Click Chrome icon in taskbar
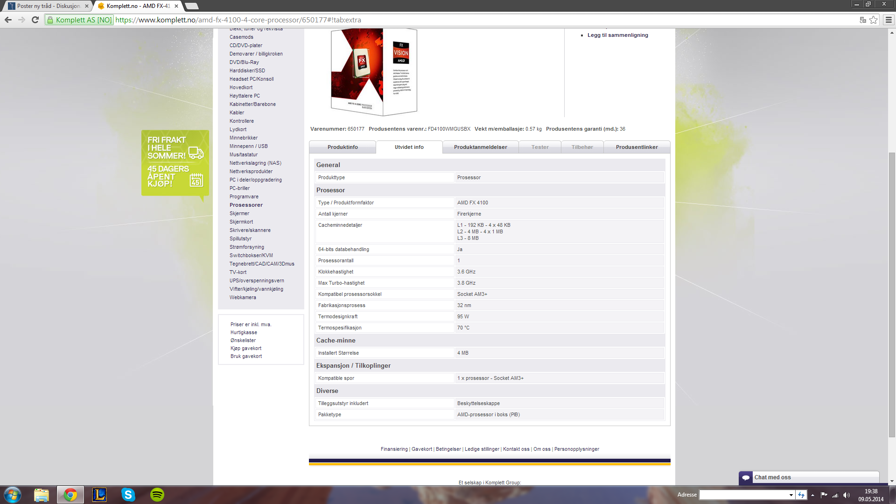896x504 pixels. 70,495
